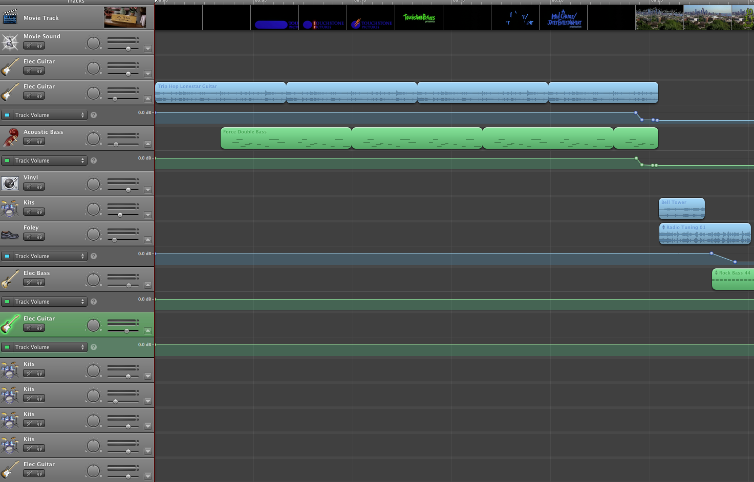Click the Elec Bass pan knob
The image size is (754, 482).
93,280
